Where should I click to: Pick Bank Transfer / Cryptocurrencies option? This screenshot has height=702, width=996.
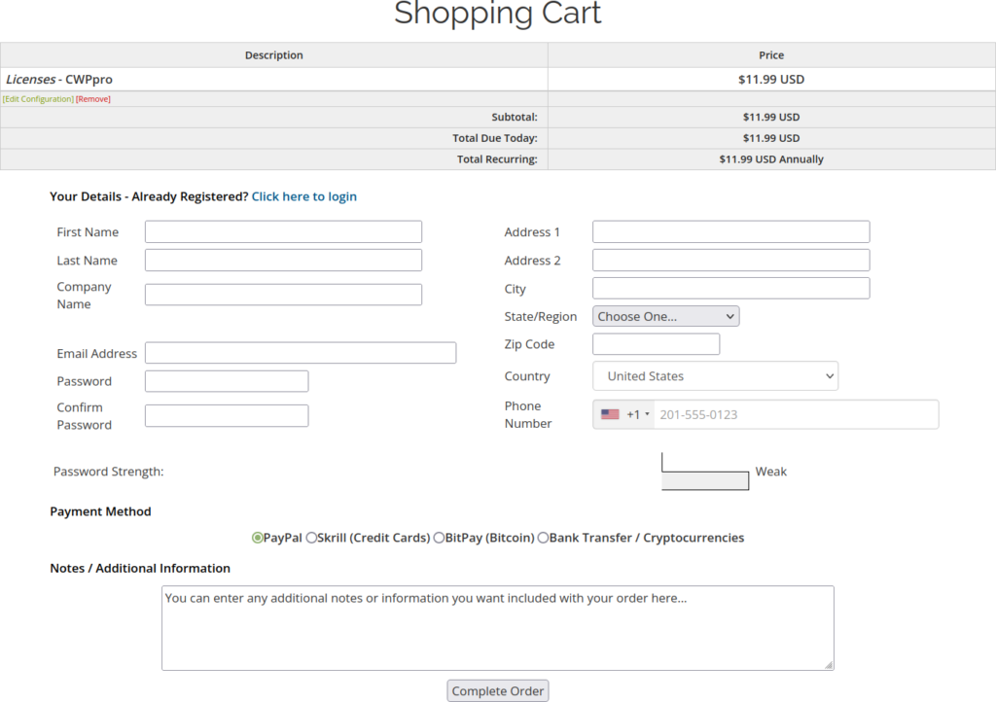(543, 538)
